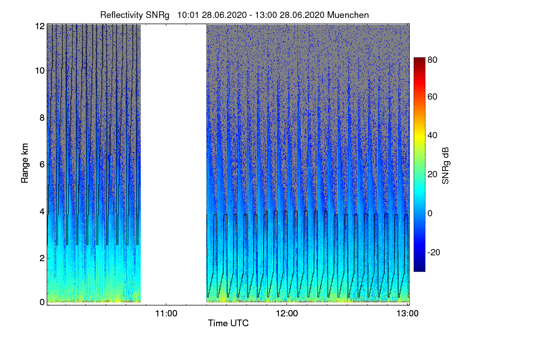Click the range axis tick label '6'
Screen dimensions: 538x359
click(x=42, y=164)
